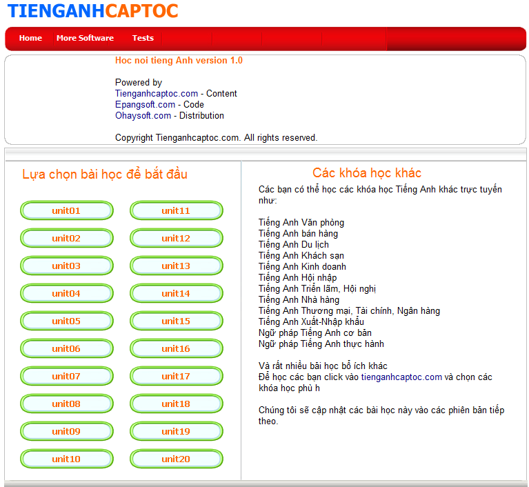Viewport: 529px width, 487px height.
Task: Select lesson unit04
Action: point(66,294)
